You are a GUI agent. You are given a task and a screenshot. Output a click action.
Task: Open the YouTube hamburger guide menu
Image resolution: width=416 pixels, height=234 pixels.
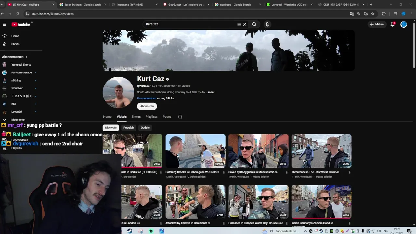coord(5,24)
